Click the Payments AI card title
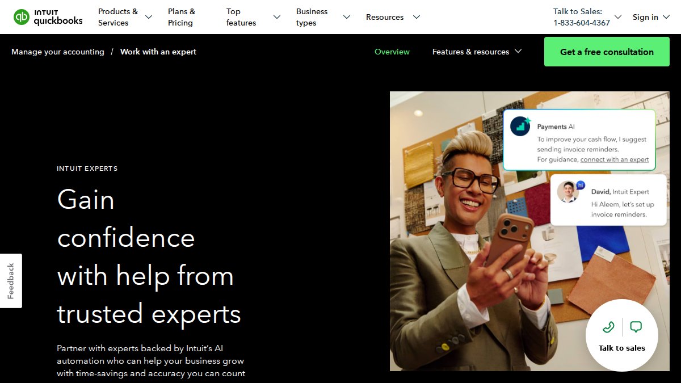681x383 pixels. click(556, 127)
